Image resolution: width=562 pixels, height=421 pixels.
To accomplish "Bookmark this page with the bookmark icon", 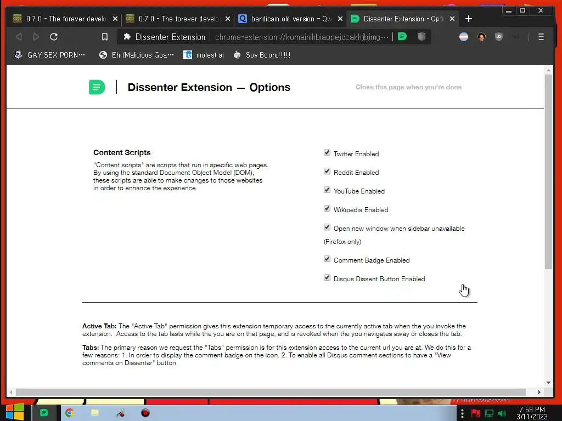I will point(105,37).
